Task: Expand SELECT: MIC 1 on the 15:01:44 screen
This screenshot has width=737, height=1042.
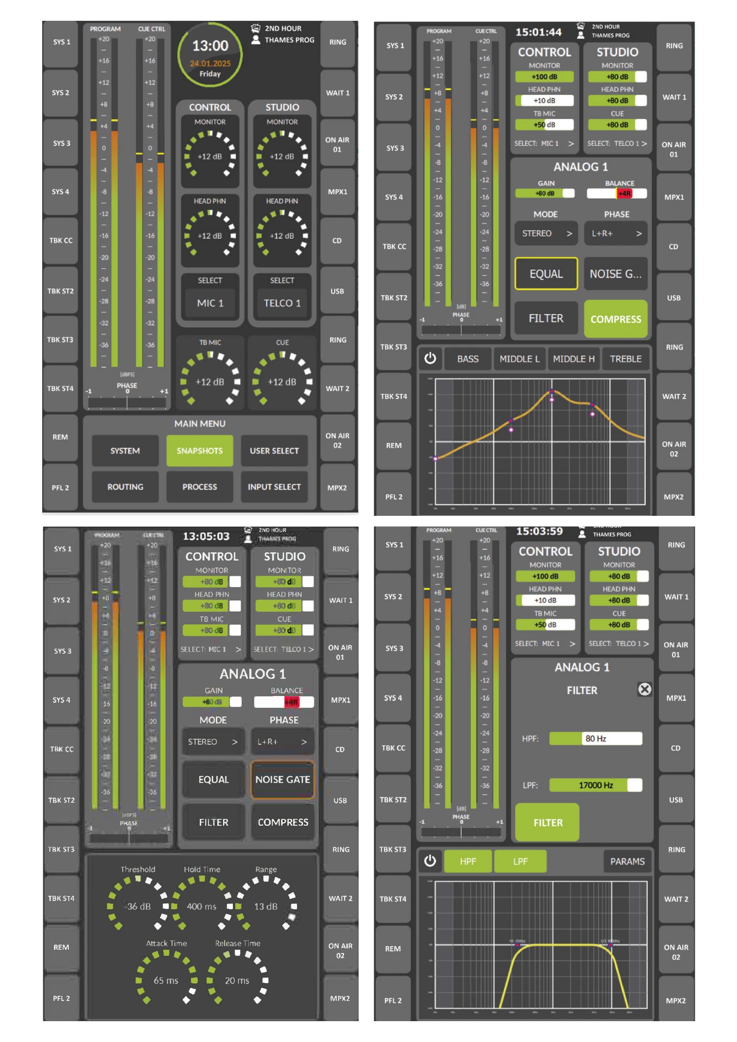Action: [x=544, y=143]
